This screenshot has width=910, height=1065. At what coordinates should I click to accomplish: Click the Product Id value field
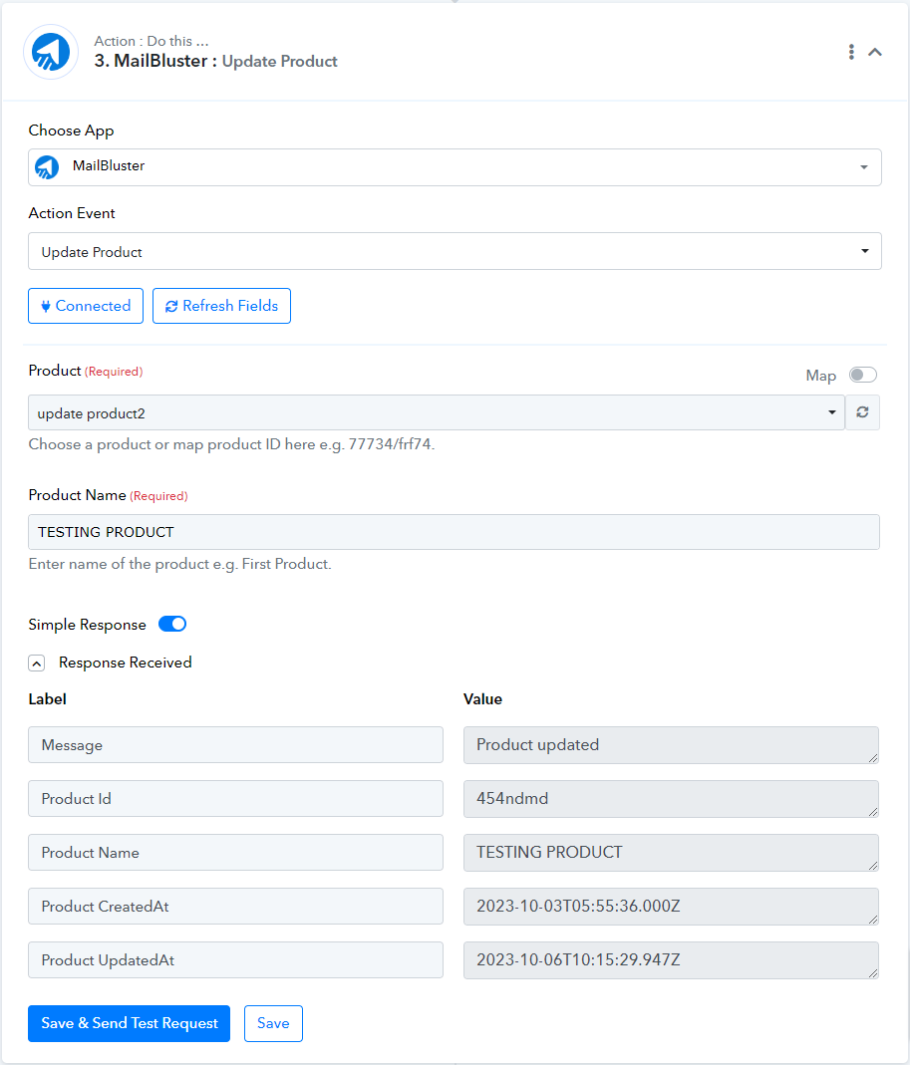671,799
